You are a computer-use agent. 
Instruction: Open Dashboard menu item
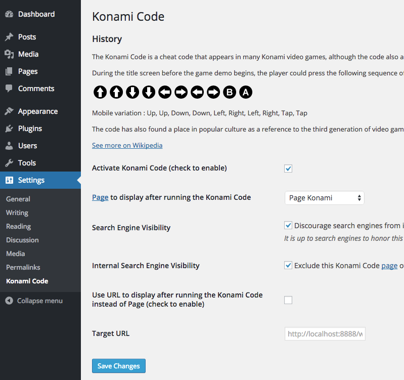[x=40, y=14]
